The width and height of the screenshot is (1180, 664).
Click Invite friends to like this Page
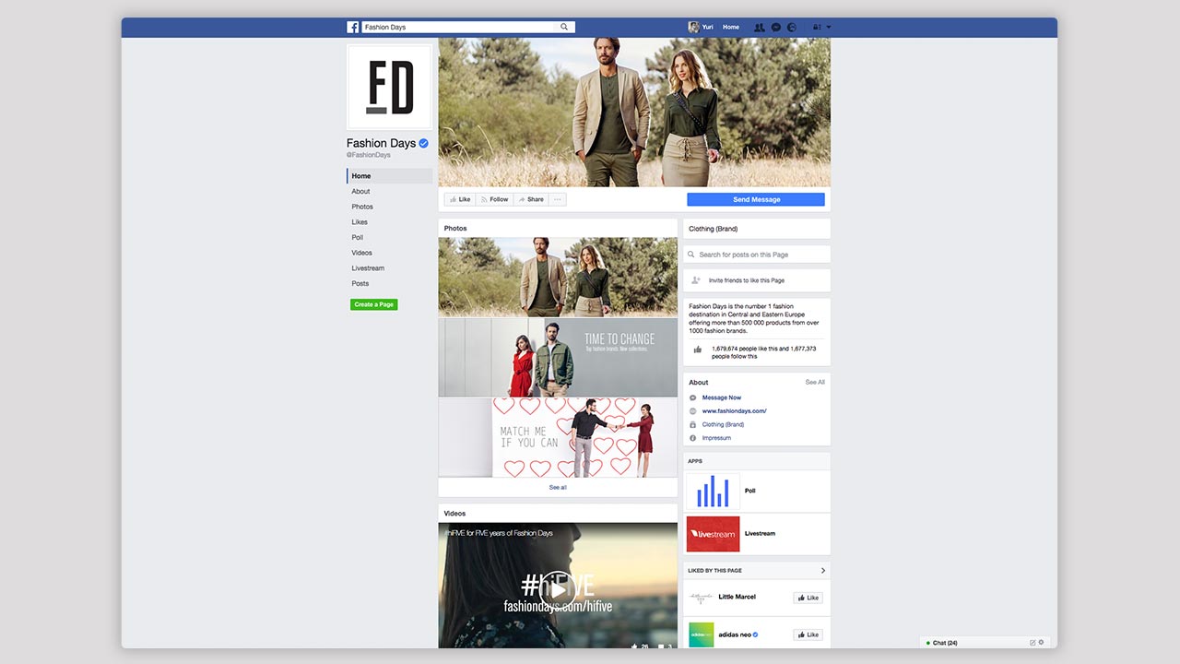[747, 280]
